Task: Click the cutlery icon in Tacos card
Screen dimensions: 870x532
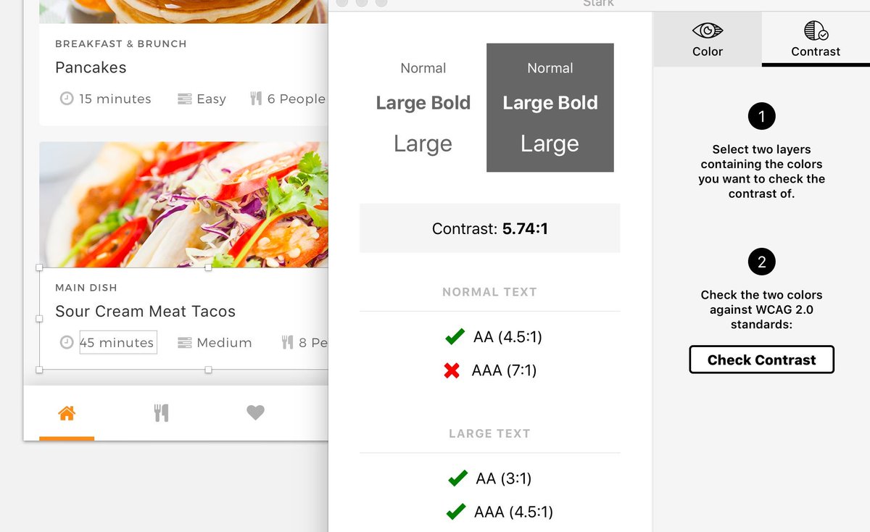Action: [x=287, y=343]
